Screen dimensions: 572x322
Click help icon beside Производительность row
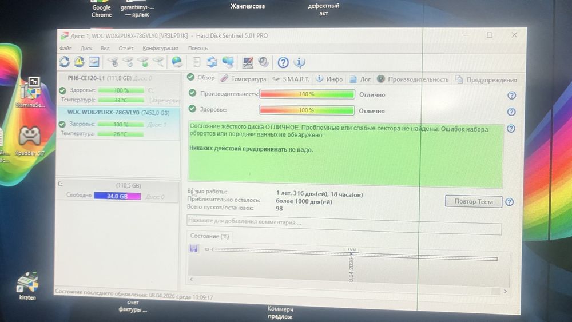pos(511,96)
